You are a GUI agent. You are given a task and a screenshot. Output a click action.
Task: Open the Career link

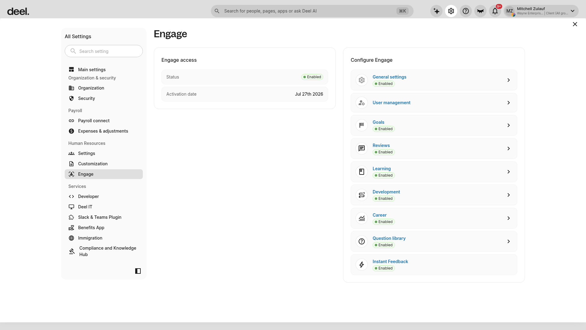point(379,215)
